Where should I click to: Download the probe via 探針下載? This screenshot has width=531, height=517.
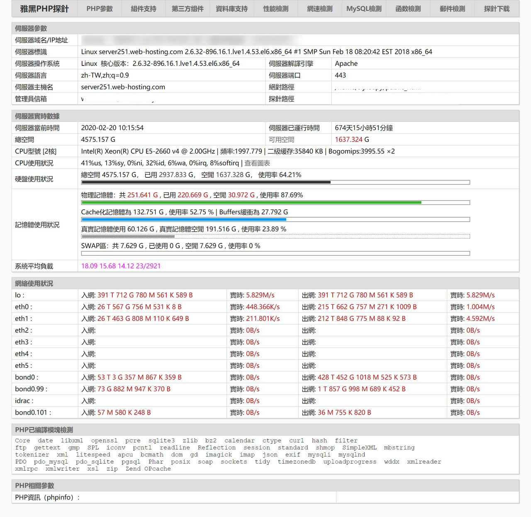[x=497, y=8]
